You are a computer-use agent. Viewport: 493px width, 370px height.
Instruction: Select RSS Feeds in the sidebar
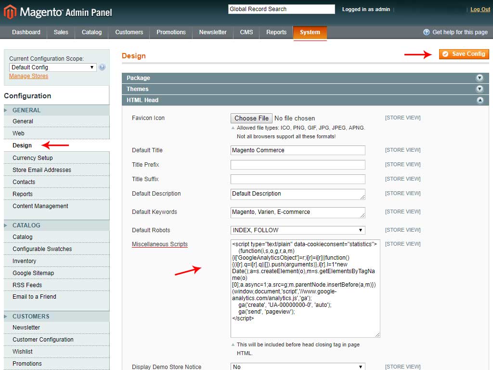coord(57,285)
